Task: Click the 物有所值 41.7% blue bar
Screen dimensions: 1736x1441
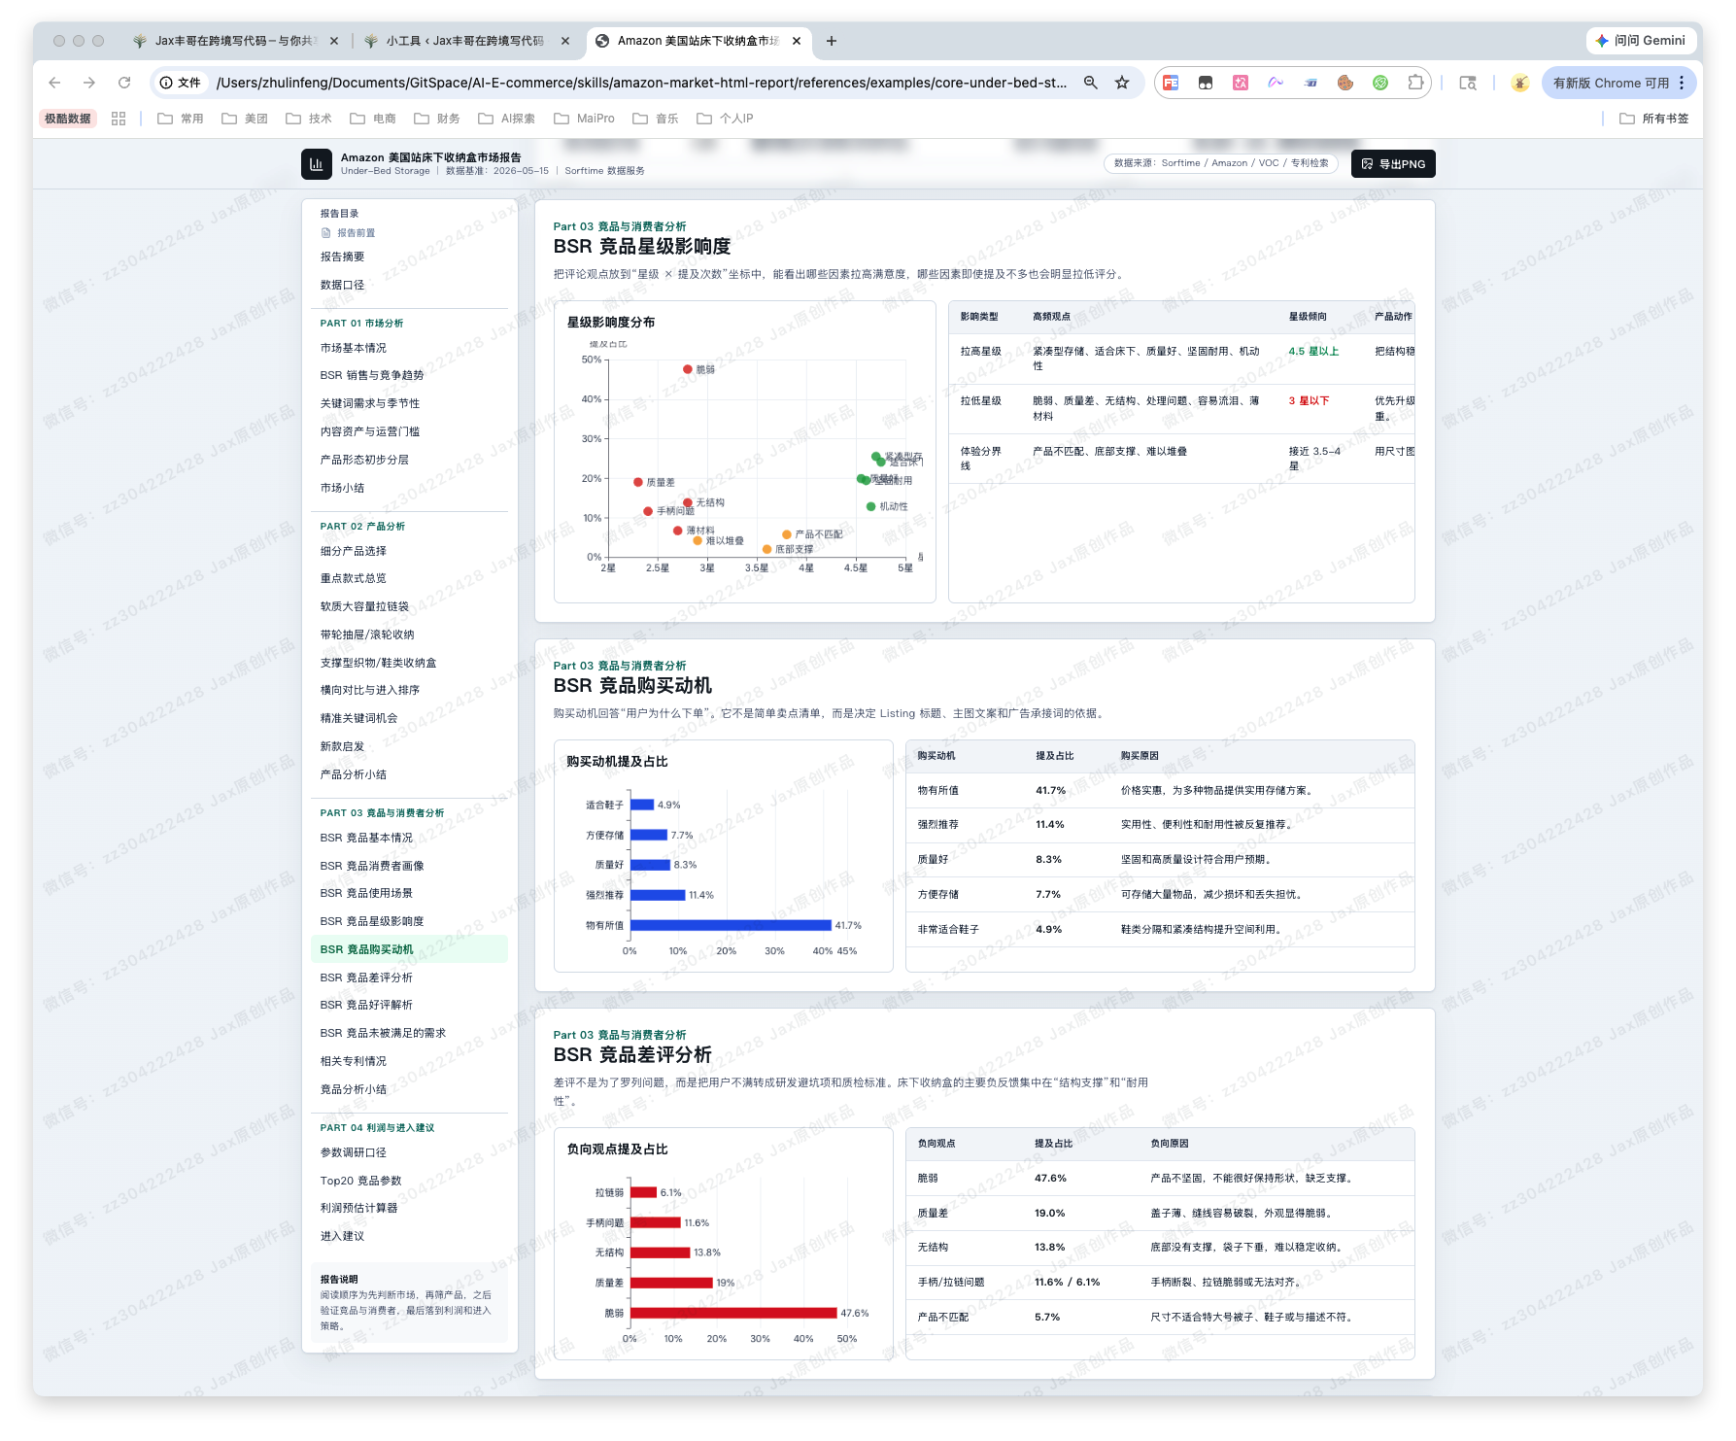Action: pyautogui.click(x=731, y=925)
